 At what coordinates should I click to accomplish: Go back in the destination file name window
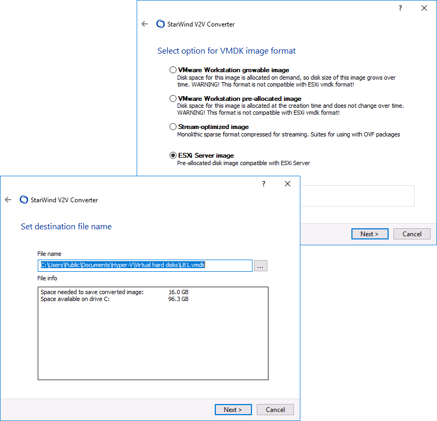8,200
